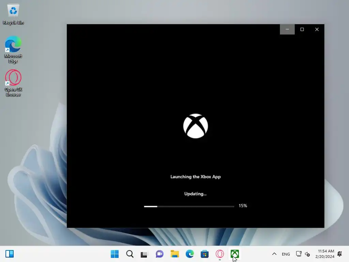
Task: Click the Xbox update progress bar
Action: tap(189, 206)
